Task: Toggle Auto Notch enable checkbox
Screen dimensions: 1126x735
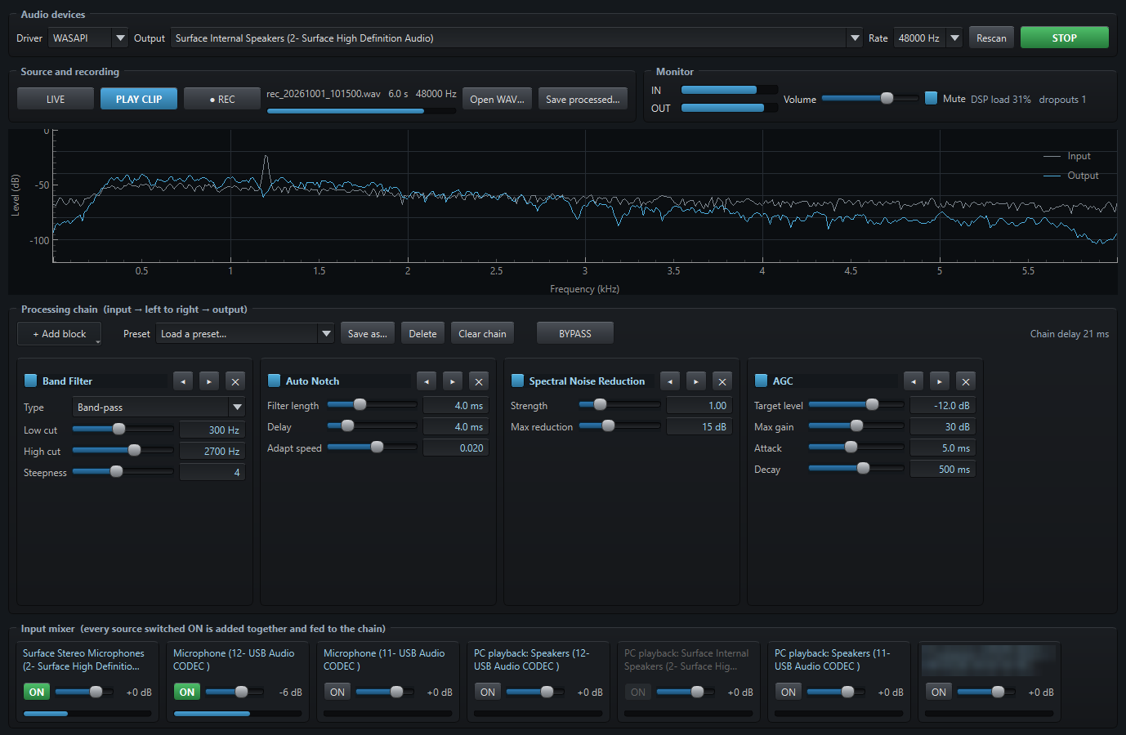Action: [275, 381]
